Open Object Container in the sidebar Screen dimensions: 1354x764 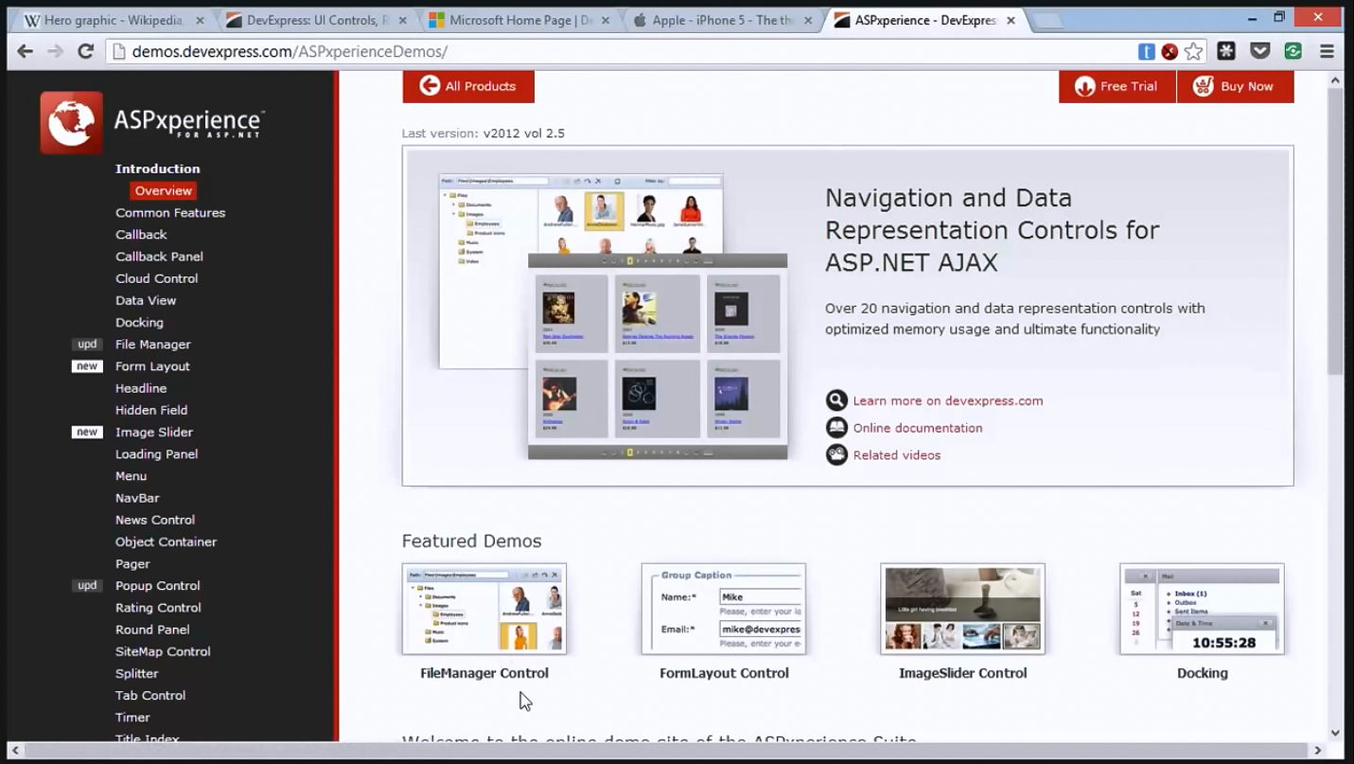pos(166,542)
